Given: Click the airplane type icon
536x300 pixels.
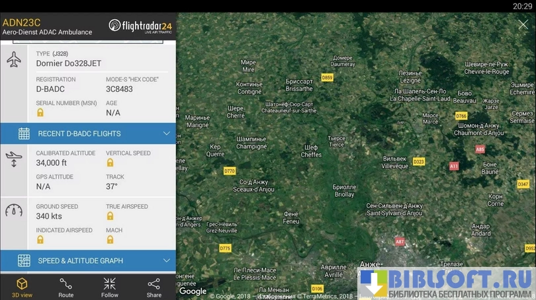Looking at the screenshot, I should point(14,59).
